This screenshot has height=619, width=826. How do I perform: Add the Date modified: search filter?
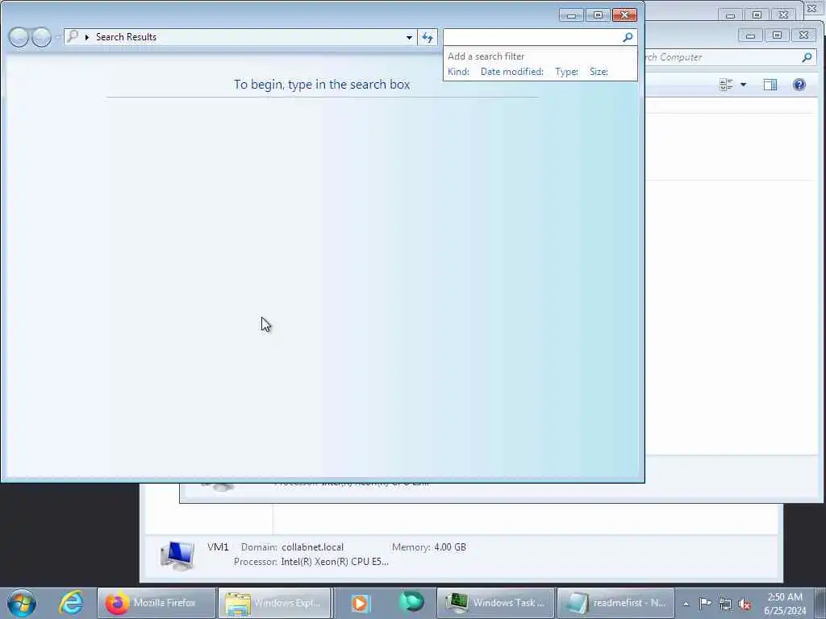pos(511,72)
